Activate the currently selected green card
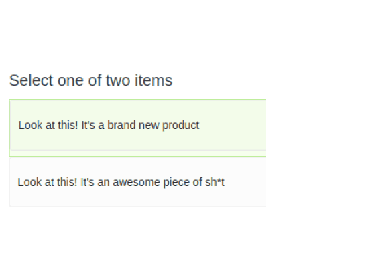The image size is (370, 273). [x=137, y=128]
